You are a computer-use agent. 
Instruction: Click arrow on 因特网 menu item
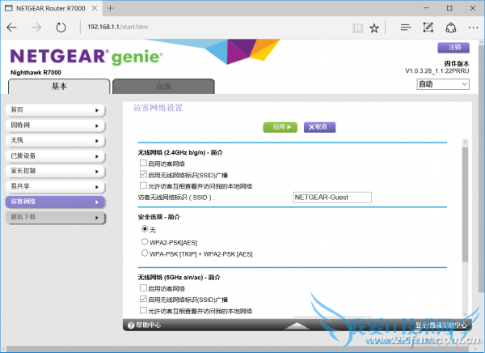pos(97,125)
